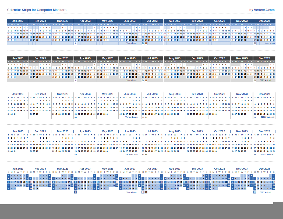Click 'Dec 2023' header in the third strip

click(264, 94)
